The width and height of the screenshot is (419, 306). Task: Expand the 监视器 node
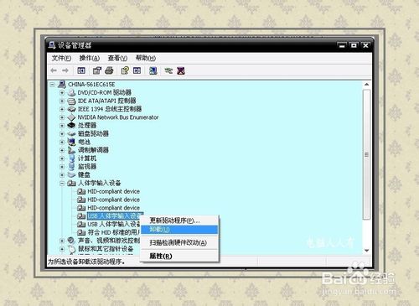[x=62, y=167]
